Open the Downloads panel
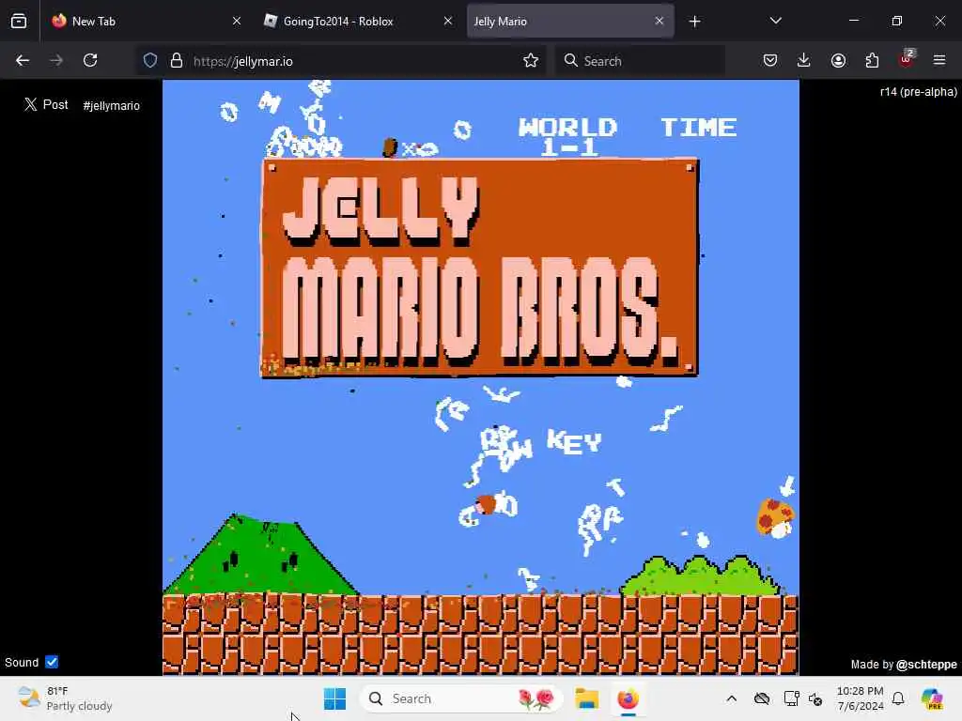Screen dimensions: 962x721 tap(804, 60)
